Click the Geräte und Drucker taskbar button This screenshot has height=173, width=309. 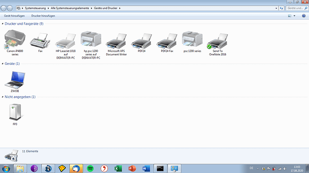(x=174, y=169)
